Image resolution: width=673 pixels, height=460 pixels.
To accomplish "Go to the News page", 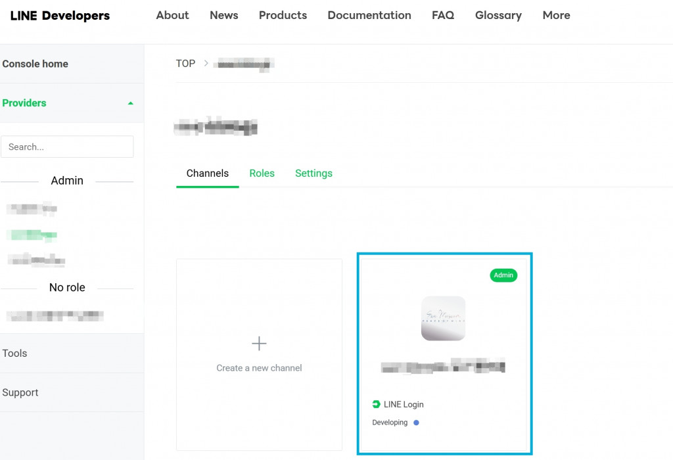I will 223,15.
